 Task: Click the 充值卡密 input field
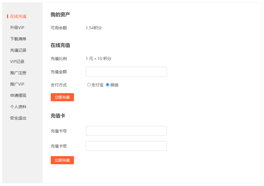point(126,146)
